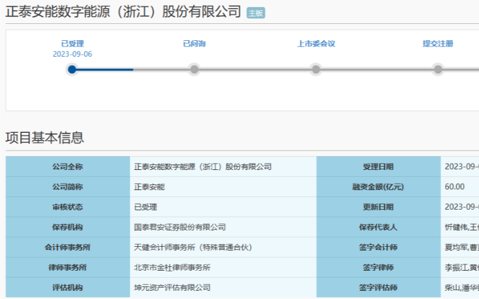Click 国泰君安证券股份有限公司 cell
Image resolution: width=479 pixels, height=299 pixels.
click(x=223, y=227)
